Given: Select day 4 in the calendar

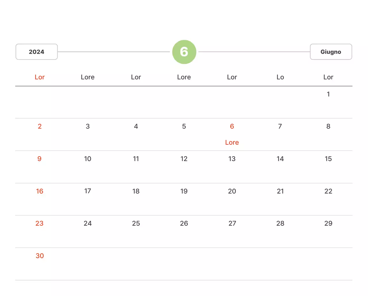Looking at the screenshot, I should [x=136, y=126].
